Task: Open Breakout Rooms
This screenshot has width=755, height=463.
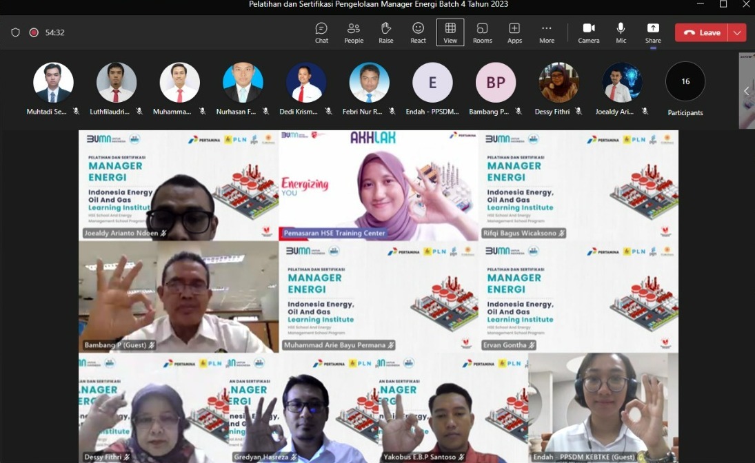Action: (482, 32)
